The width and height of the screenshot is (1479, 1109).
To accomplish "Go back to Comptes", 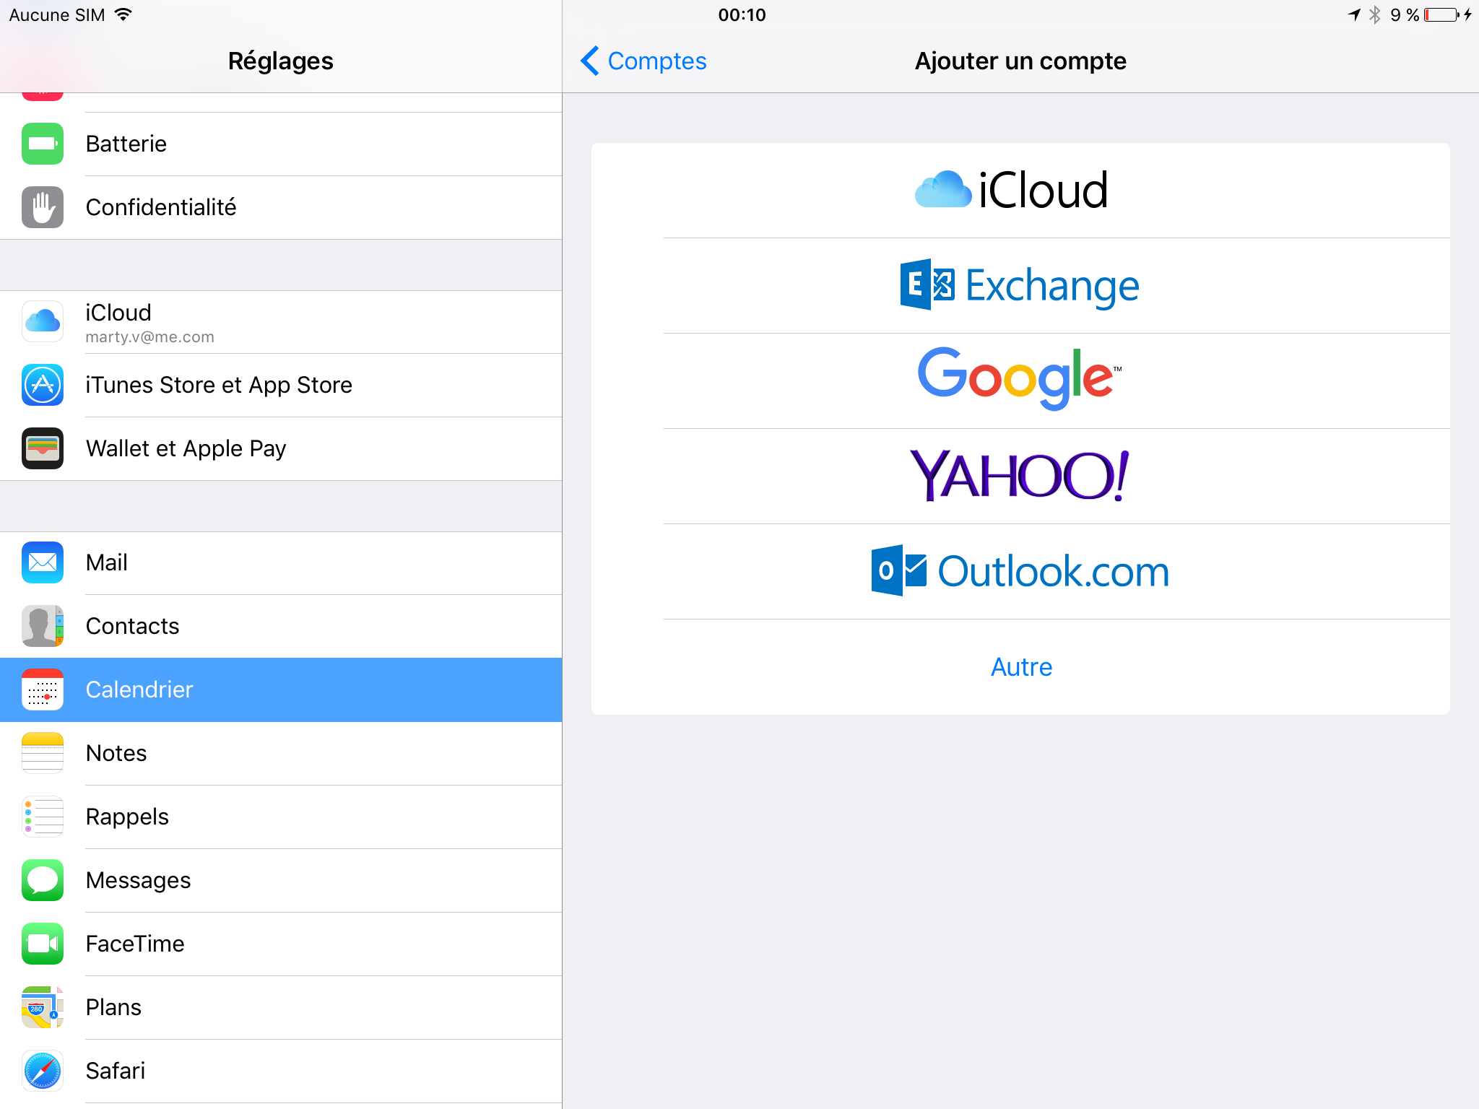I will coord(643,61).
